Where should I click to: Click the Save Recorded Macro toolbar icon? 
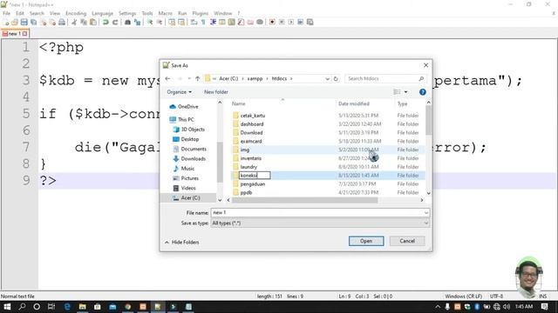click(x=310, y=22)
